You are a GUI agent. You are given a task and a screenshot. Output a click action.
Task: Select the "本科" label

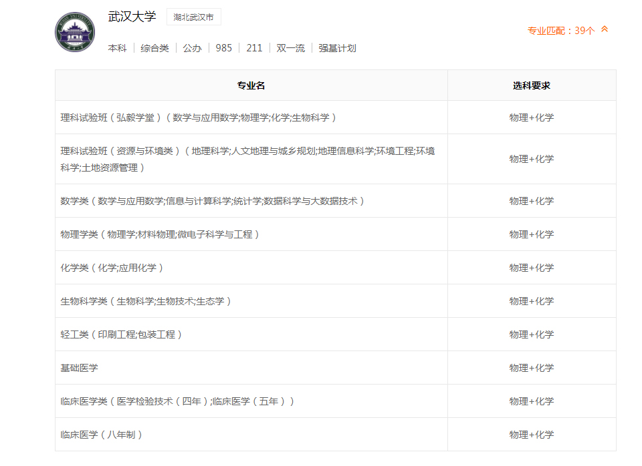(x=118, y=48)
